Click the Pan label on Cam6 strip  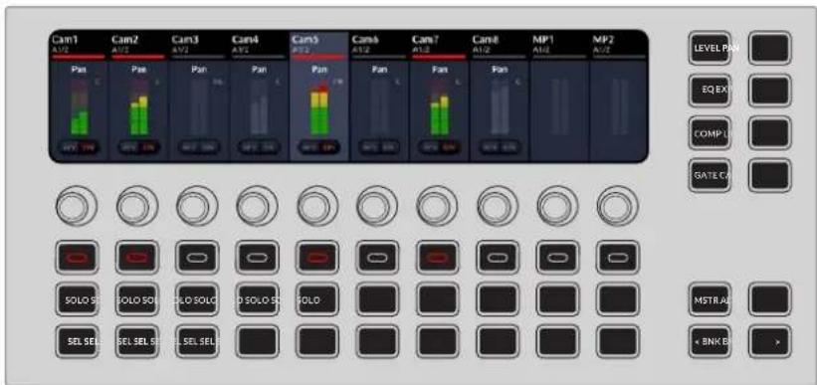point(380,70)
